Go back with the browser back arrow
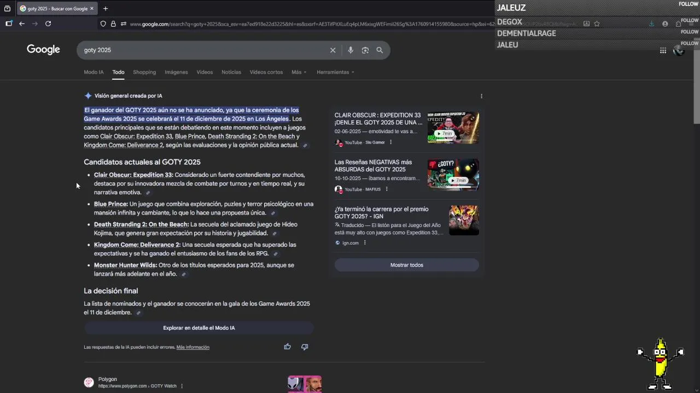The height and width of the screenshot is (393, 700). pyautogui.click(x=22, y=23)
